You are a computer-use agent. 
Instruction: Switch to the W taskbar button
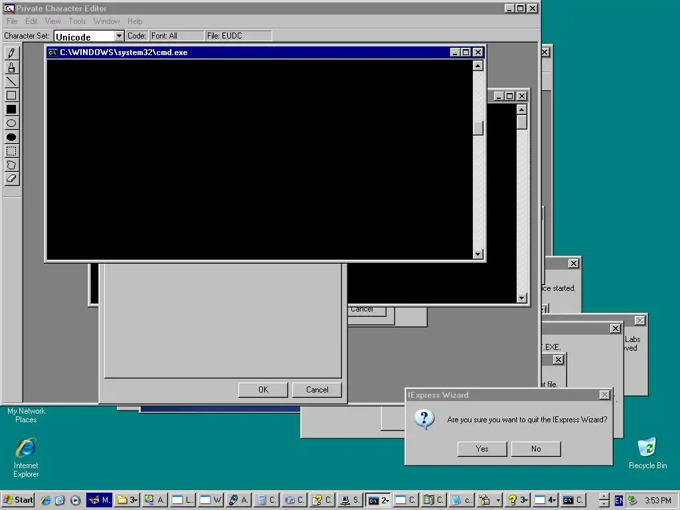[211, 500]
